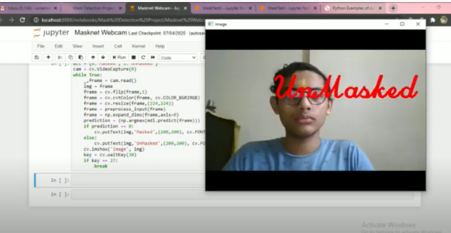Viewport: 451px width, 233px height.
Task: Click the Jupyter logo
Action: [x=51, y=33]
